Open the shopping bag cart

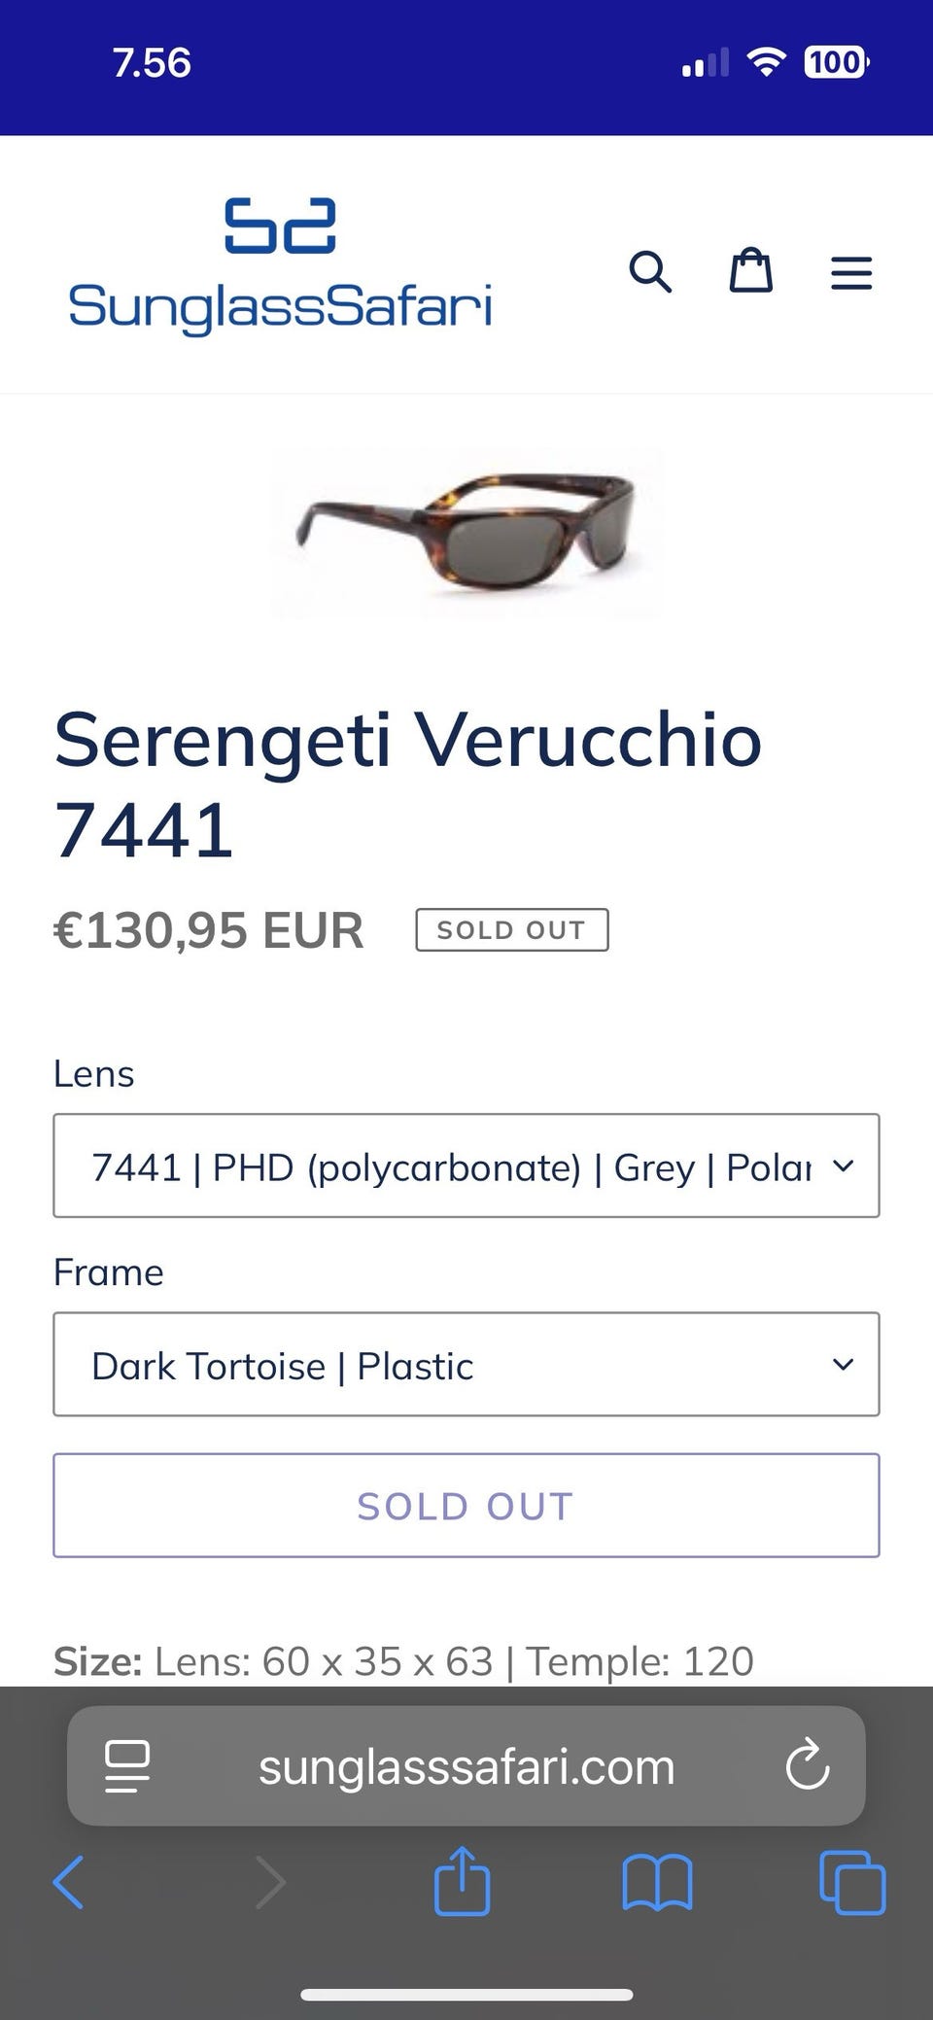751,270
